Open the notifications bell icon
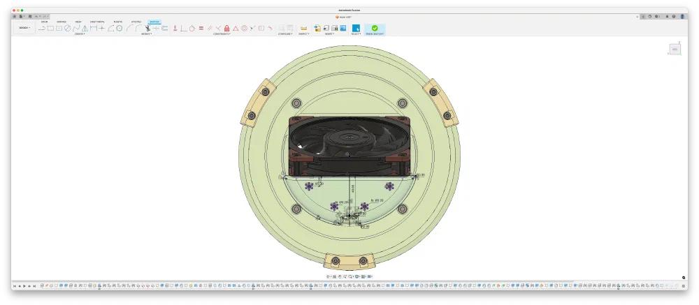The image size is (699, 305). (668, 17)
